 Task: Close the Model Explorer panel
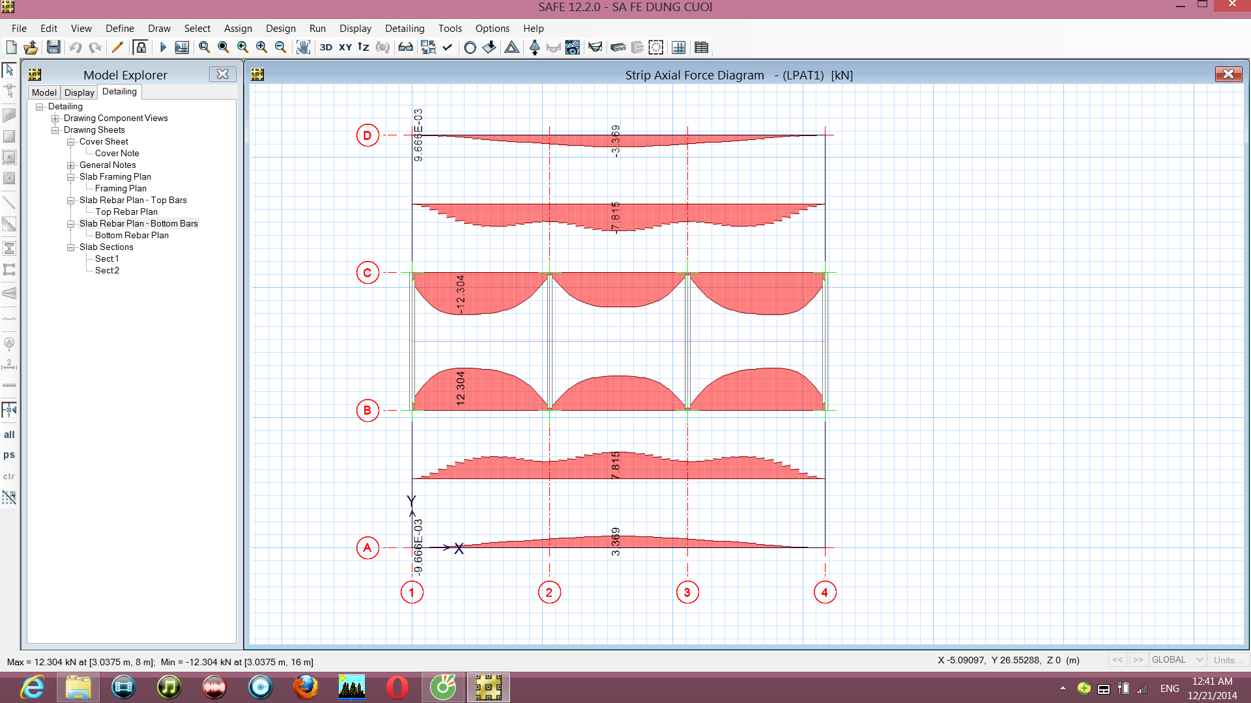222,74
